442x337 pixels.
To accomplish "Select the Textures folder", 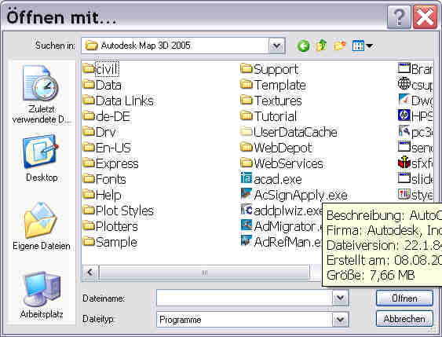I will 272,101.
